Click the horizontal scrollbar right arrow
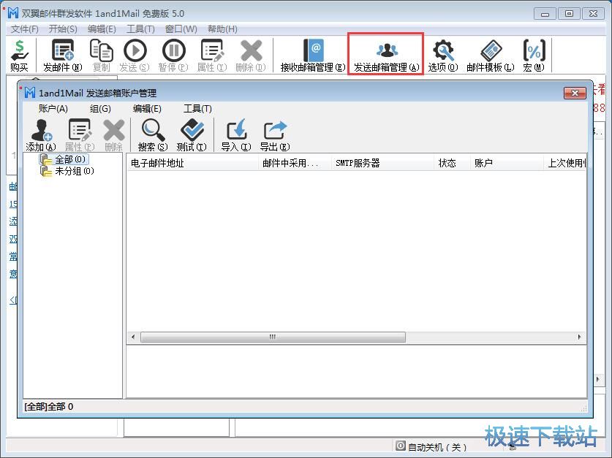Viewport: 612px width, 458px height. [580, 337]
